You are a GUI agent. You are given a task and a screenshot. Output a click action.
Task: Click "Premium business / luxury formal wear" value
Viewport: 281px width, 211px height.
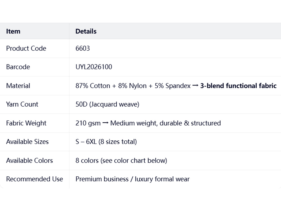132,179
